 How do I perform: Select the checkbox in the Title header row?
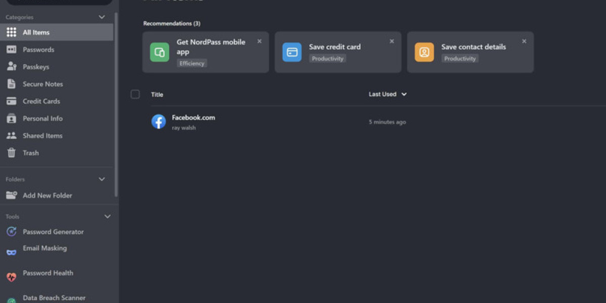pyautogui.click(x=135, y=94)
